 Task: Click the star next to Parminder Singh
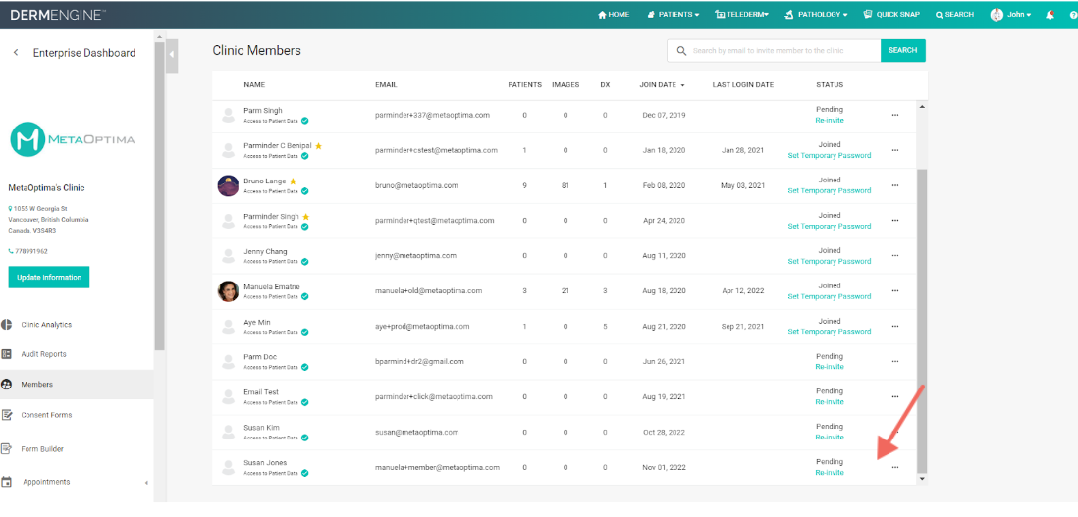click(x=306, y=216)
